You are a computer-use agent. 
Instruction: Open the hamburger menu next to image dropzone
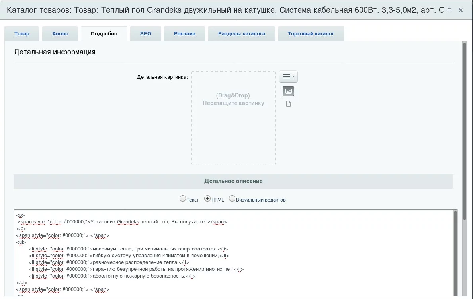[288, 76]
